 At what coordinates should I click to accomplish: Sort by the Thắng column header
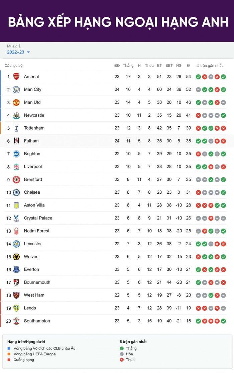(128, 66)
